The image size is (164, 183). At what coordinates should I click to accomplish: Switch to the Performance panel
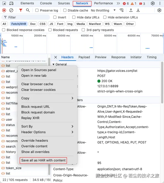click(x=104, y=3)
